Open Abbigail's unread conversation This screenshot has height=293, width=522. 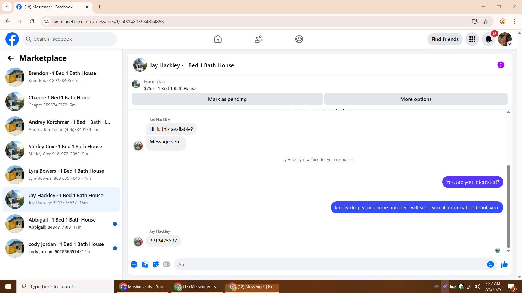pos(61,224)
